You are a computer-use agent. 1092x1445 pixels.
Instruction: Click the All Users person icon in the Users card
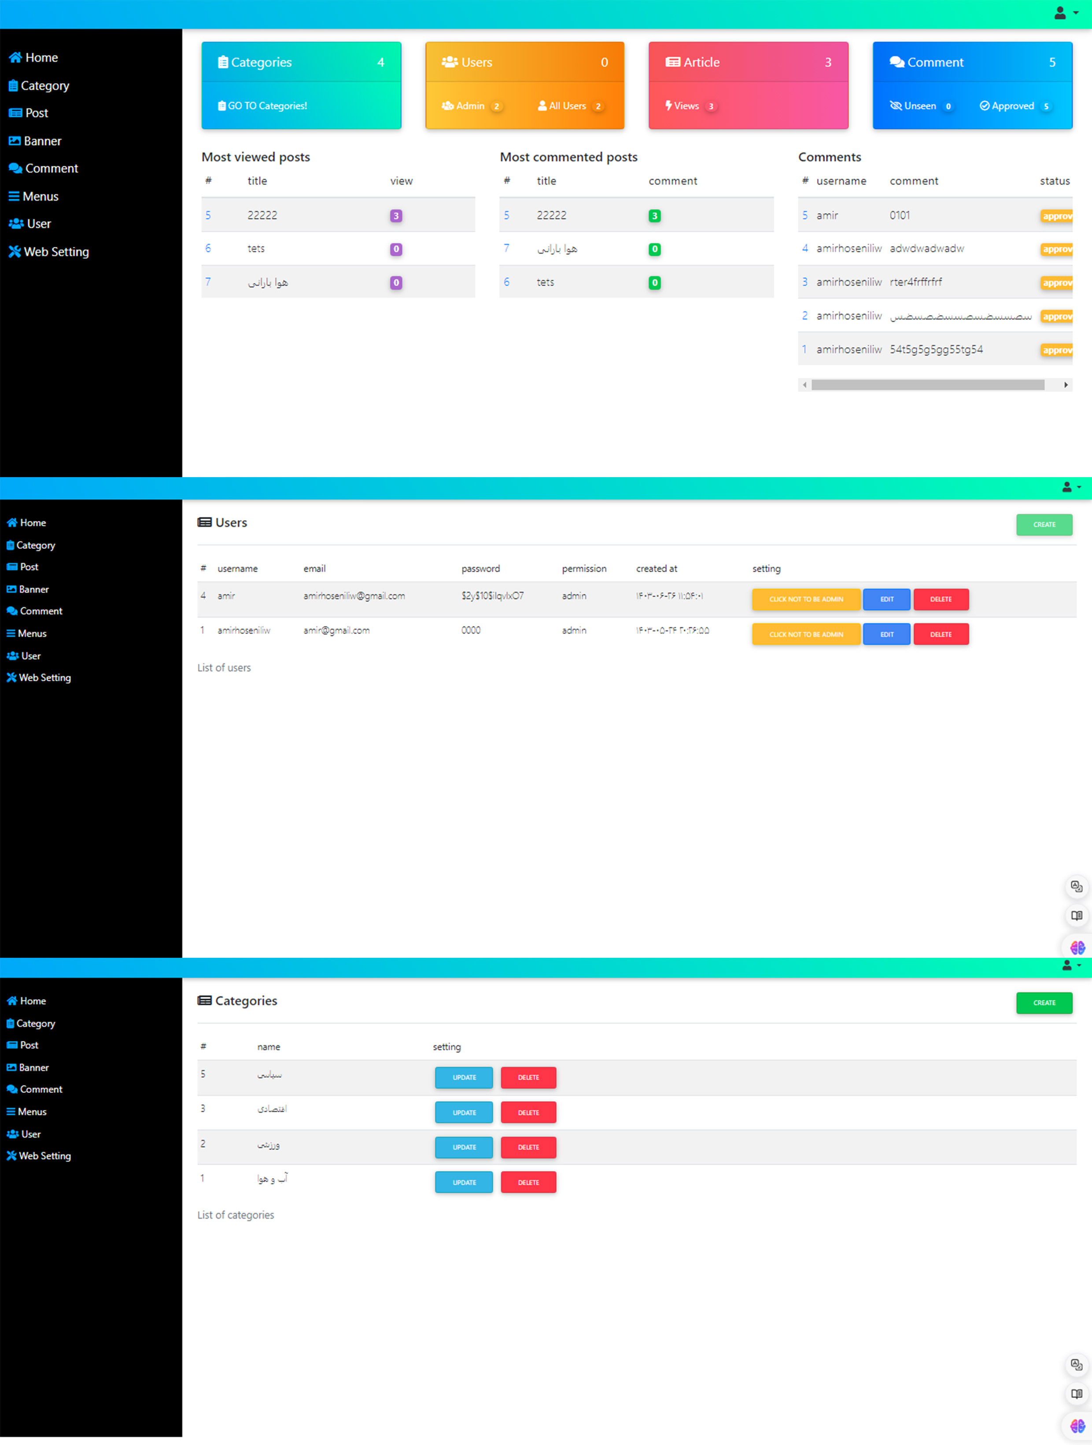point(542,106)
